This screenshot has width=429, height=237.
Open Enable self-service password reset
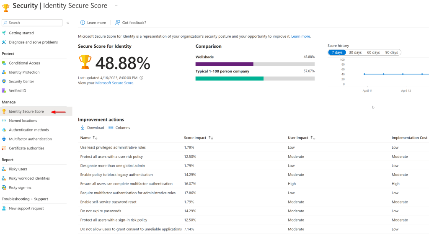(x=108, y=202)
